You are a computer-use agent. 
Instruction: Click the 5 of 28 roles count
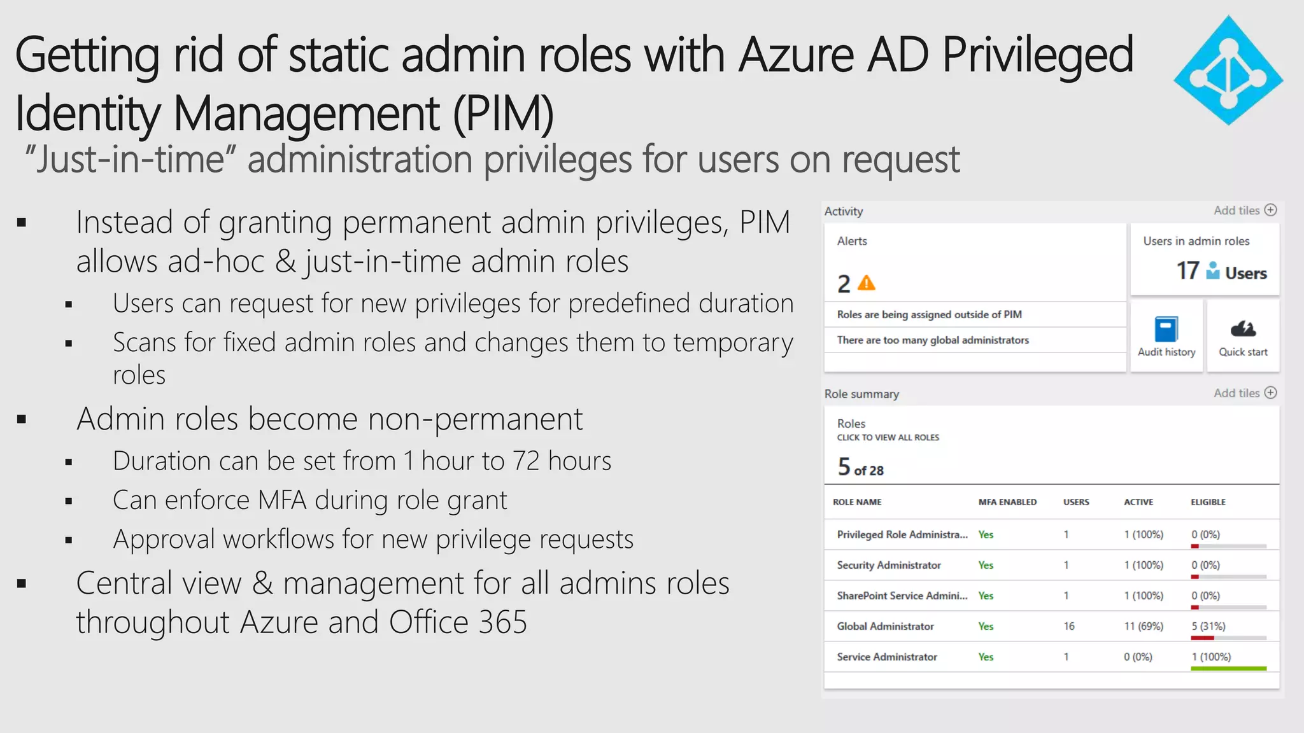(860, 468)
